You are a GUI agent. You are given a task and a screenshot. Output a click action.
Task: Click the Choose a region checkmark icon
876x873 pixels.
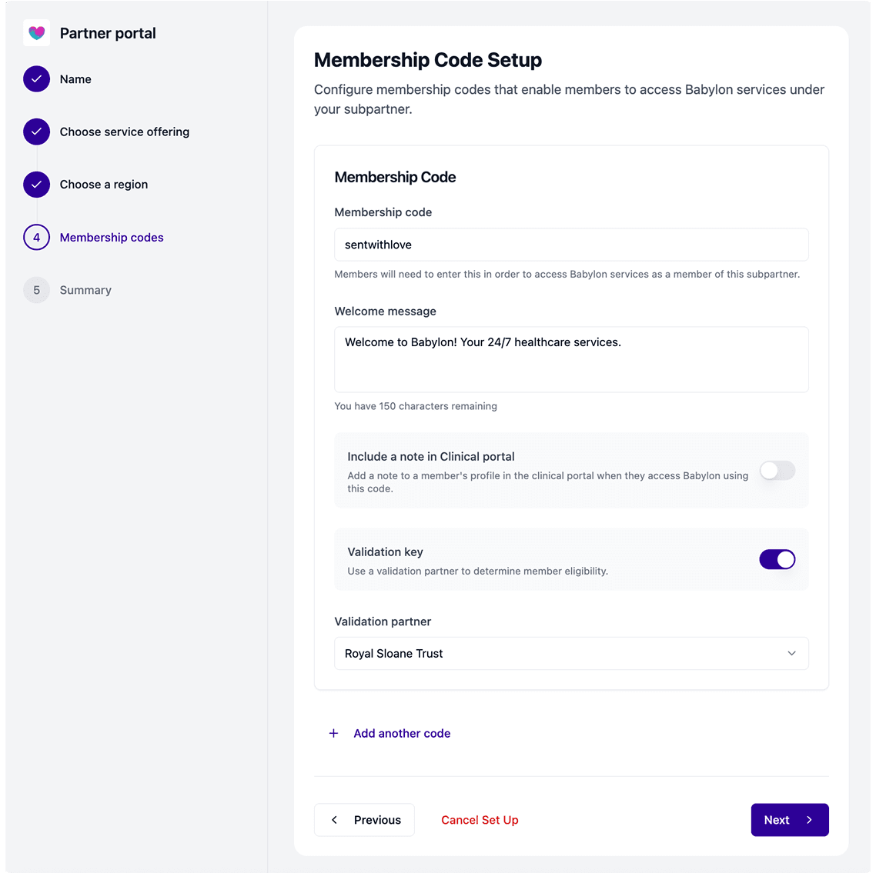(x=36, y=185)
